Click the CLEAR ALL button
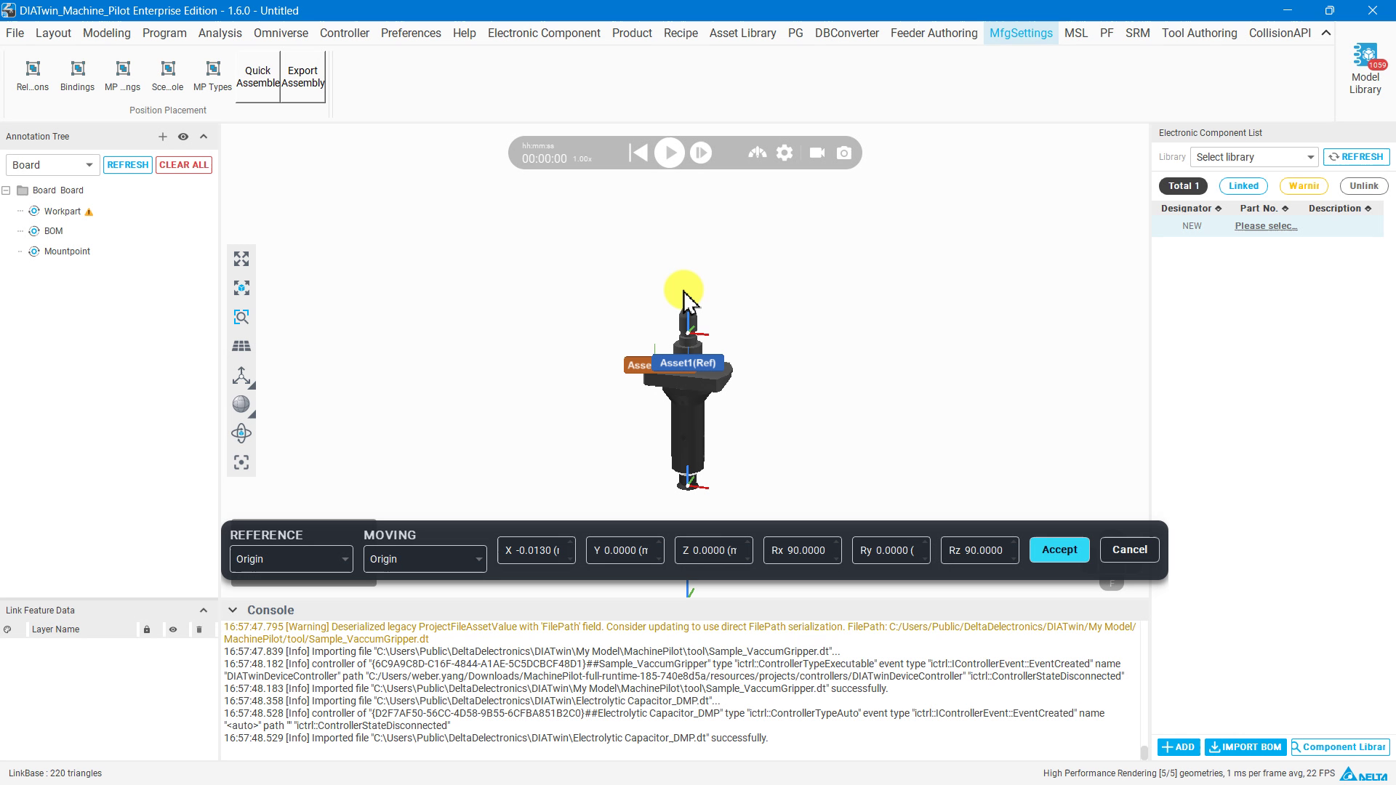Screen dimensions: 1396x785 pyautogui.click(x=184, y=165)
